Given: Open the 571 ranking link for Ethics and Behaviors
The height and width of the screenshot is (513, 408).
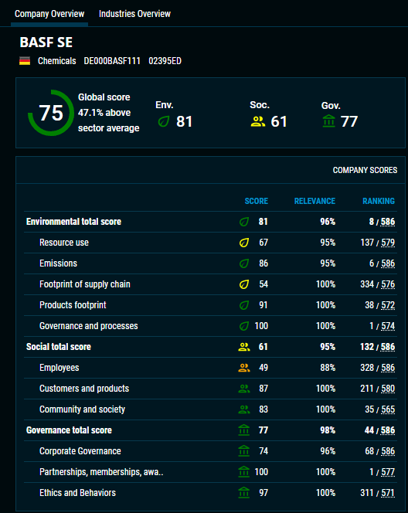Looking at the screenshot, I should 388,493.
